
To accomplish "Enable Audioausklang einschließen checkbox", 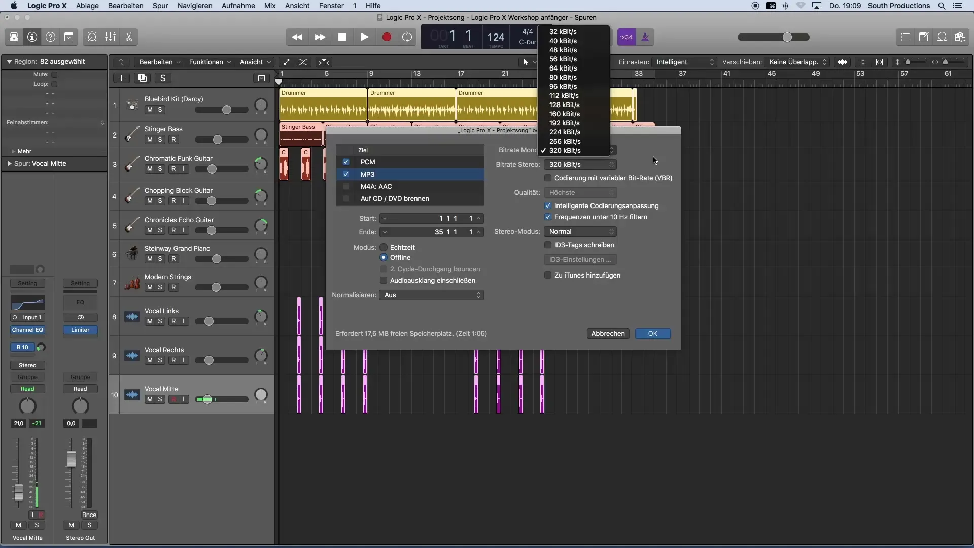I will 384,281.
